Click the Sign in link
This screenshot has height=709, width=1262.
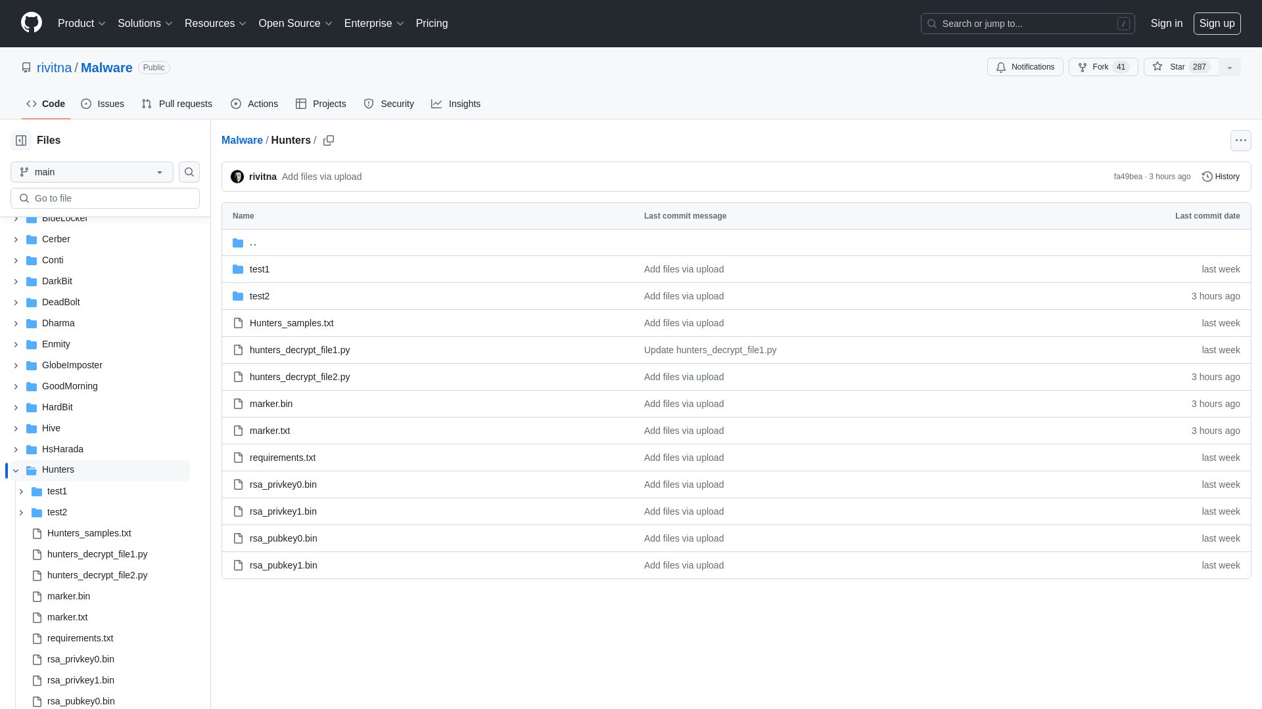(x=1167, y=23)
